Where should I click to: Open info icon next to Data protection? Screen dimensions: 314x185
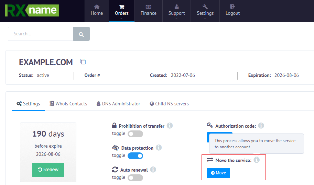click(159, 148)
